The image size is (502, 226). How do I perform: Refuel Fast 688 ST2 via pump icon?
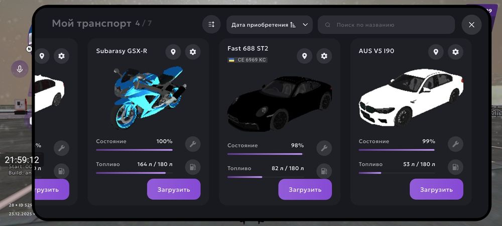tap(324, 171)
